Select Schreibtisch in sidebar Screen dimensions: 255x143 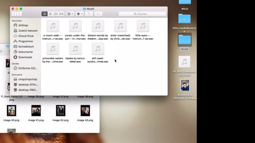(24, 46)
